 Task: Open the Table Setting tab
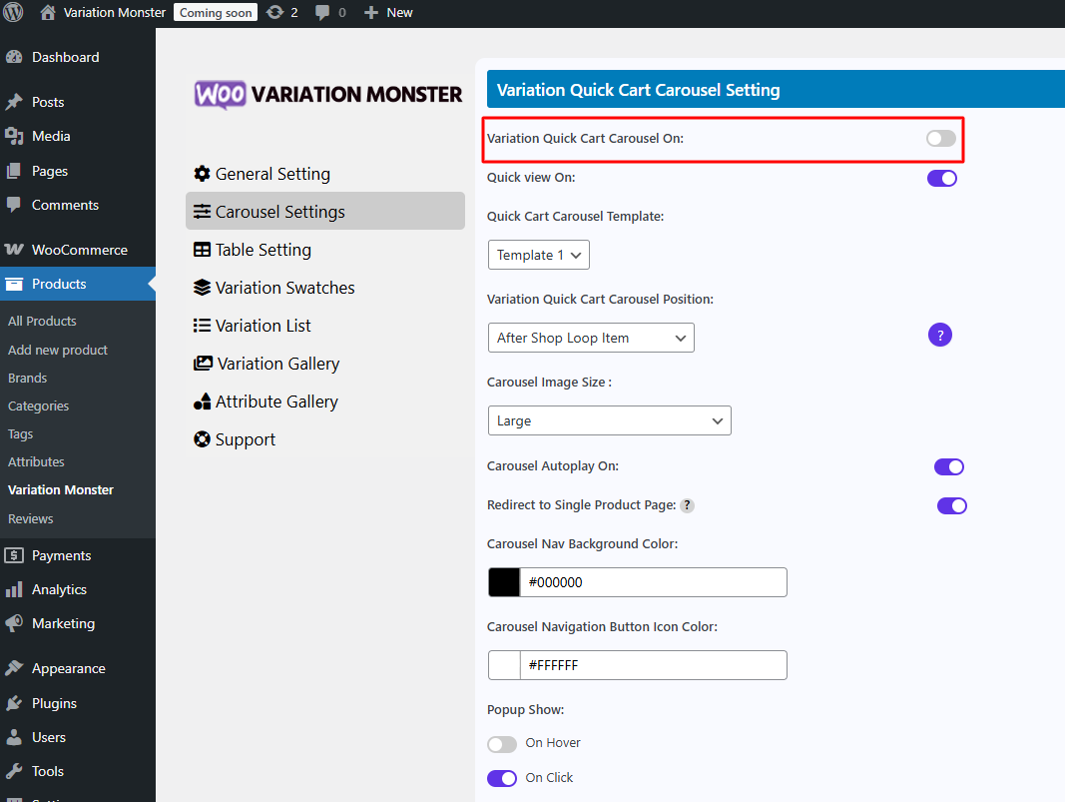tap(263, 250)
